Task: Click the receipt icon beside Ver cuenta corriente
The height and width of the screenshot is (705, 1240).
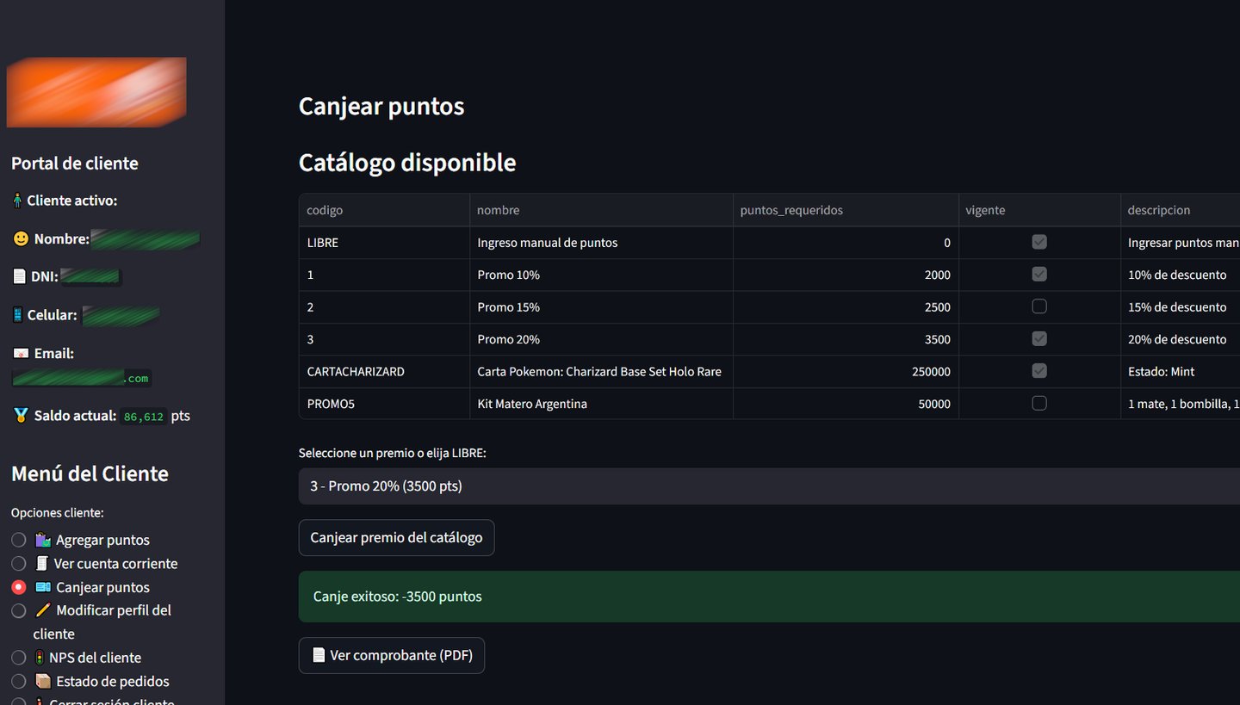Action: pyautogui.click(x=42, y=564)
